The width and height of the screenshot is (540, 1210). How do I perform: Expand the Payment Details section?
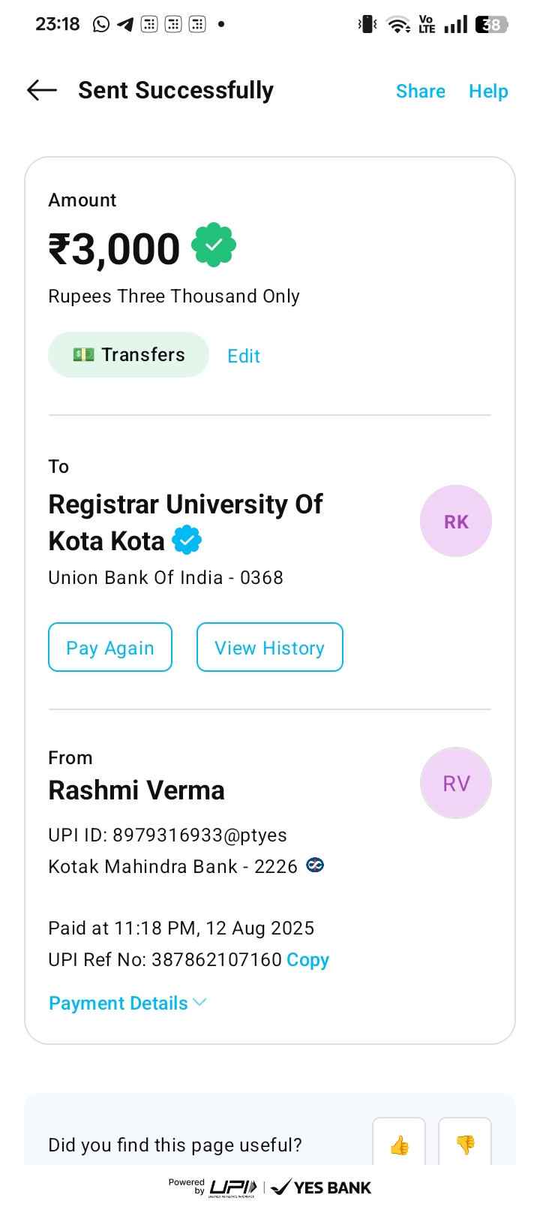tap(127, 1003)
